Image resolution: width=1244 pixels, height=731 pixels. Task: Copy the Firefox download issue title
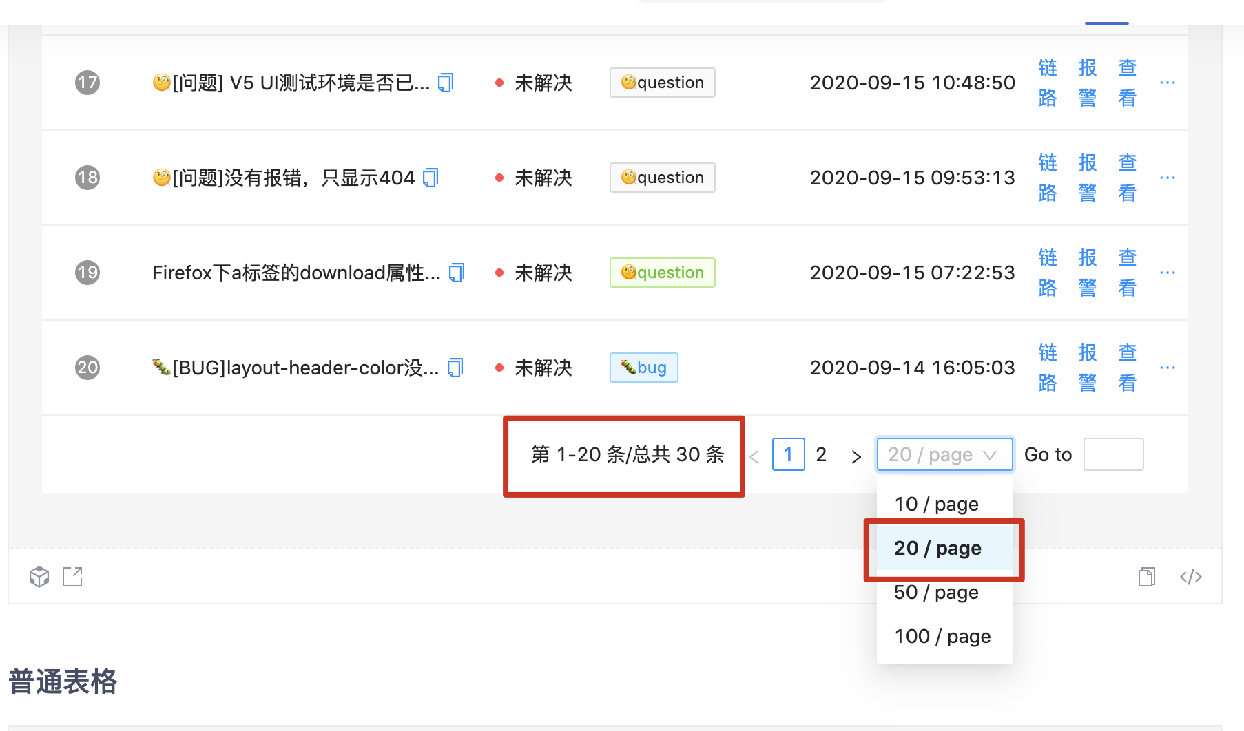click(456, 272)
